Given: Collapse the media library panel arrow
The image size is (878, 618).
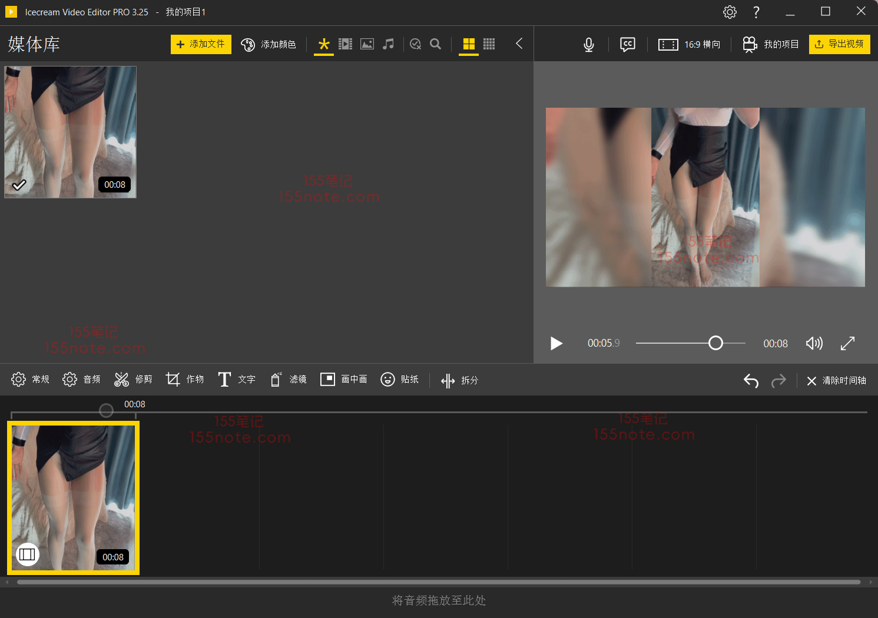Looking at the screenshot, I should [x=519, y=44].
